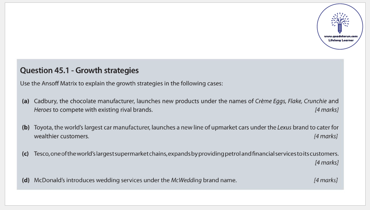370x210 pixels.
Task: Click the Lifelong Learner caption in the logo
Action: click(x=341, y=40)
